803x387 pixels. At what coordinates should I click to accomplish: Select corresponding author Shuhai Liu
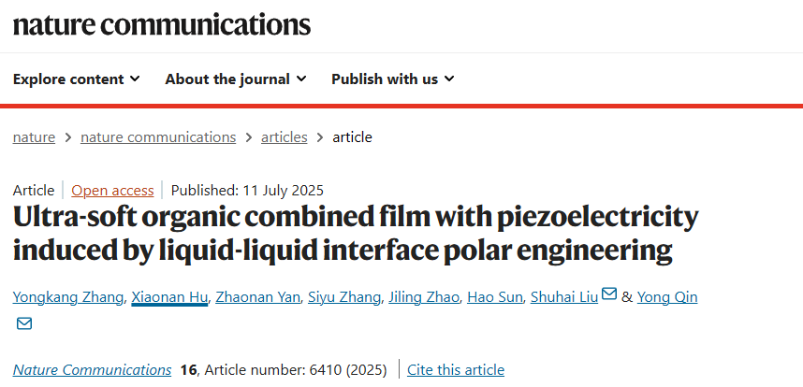click(564, 297)
